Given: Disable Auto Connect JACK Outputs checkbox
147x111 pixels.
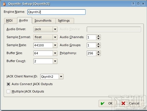Looking at the screenshot, I should click(x=8, y=84).
